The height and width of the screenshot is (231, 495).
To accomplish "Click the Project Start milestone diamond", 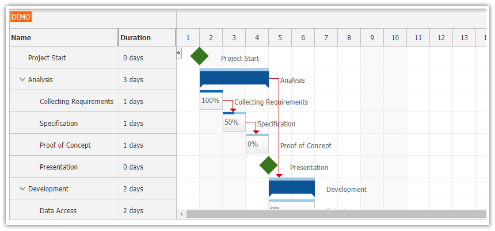I will pos(200,56).
